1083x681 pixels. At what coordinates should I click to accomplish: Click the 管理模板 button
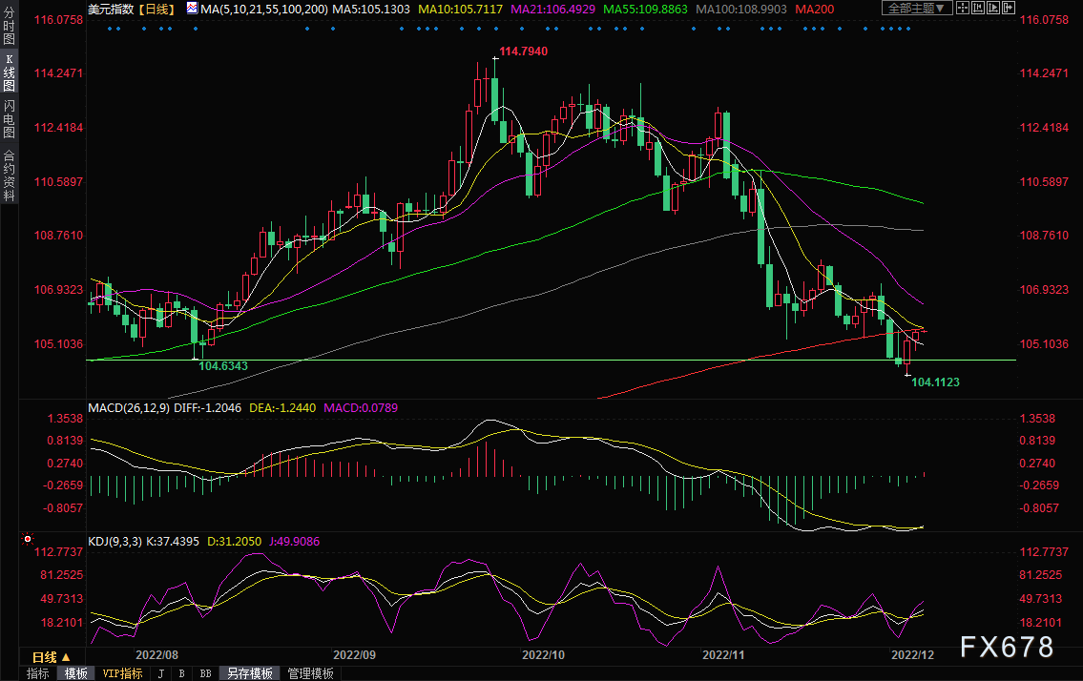tap(311, 673)
